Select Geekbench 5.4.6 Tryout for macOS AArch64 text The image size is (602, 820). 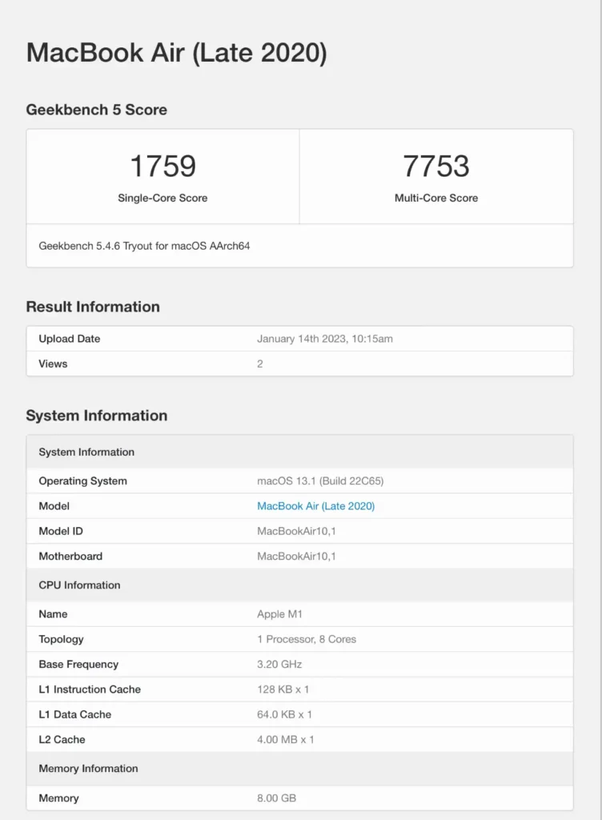[x=144, y=246]
